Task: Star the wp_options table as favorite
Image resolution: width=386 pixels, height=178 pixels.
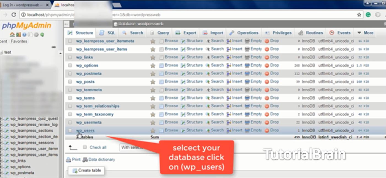Action: coord(153,66)
